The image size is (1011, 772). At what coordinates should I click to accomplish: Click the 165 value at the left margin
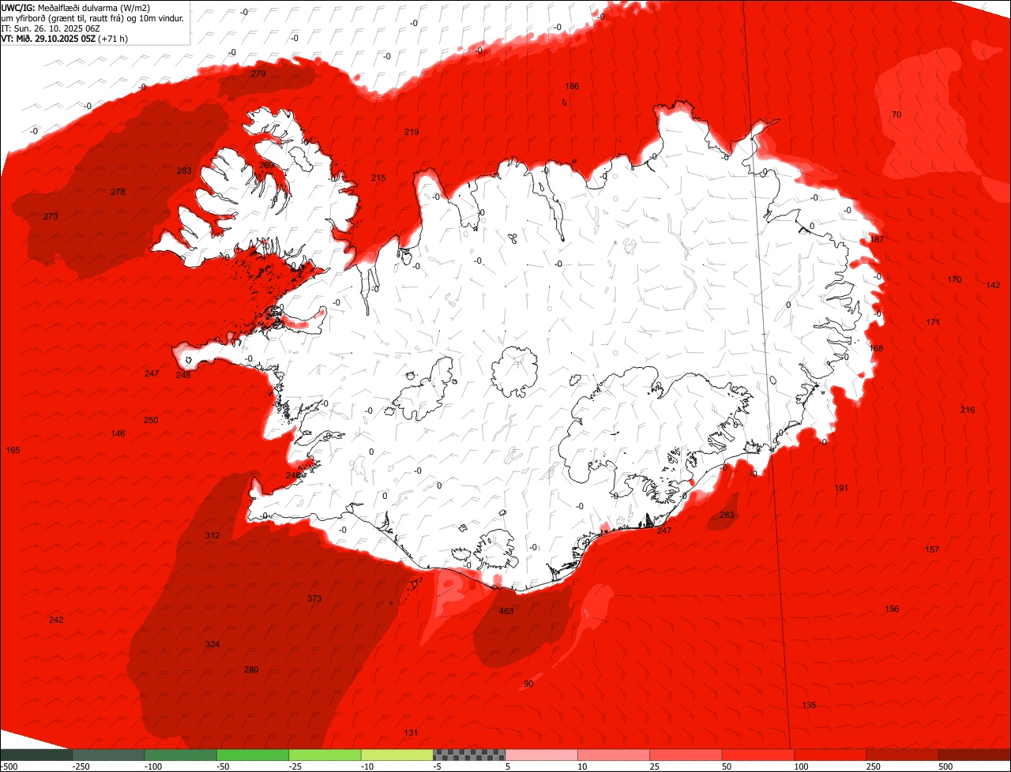tap(13, 450)
